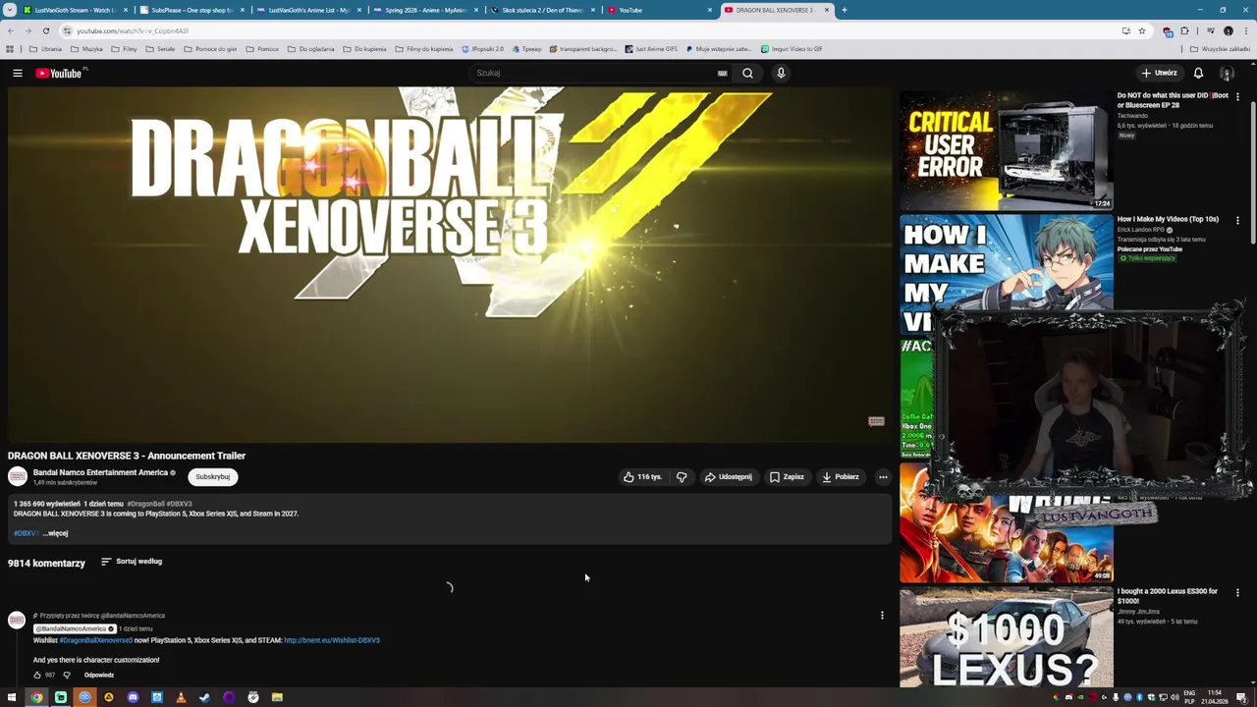The width and height of the screenshot is (1257, 707).
Task: Open the Sortuj według sort dropdown
Action: (131, 562)
